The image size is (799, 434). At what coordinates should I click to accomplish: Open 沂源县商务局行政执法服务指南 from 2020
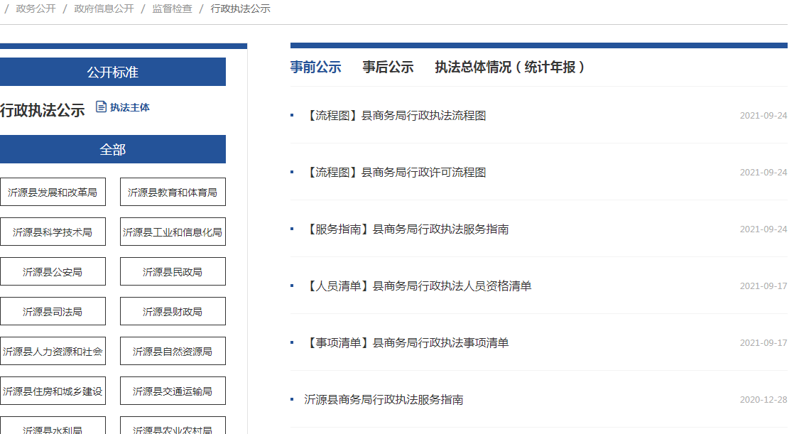384,400
